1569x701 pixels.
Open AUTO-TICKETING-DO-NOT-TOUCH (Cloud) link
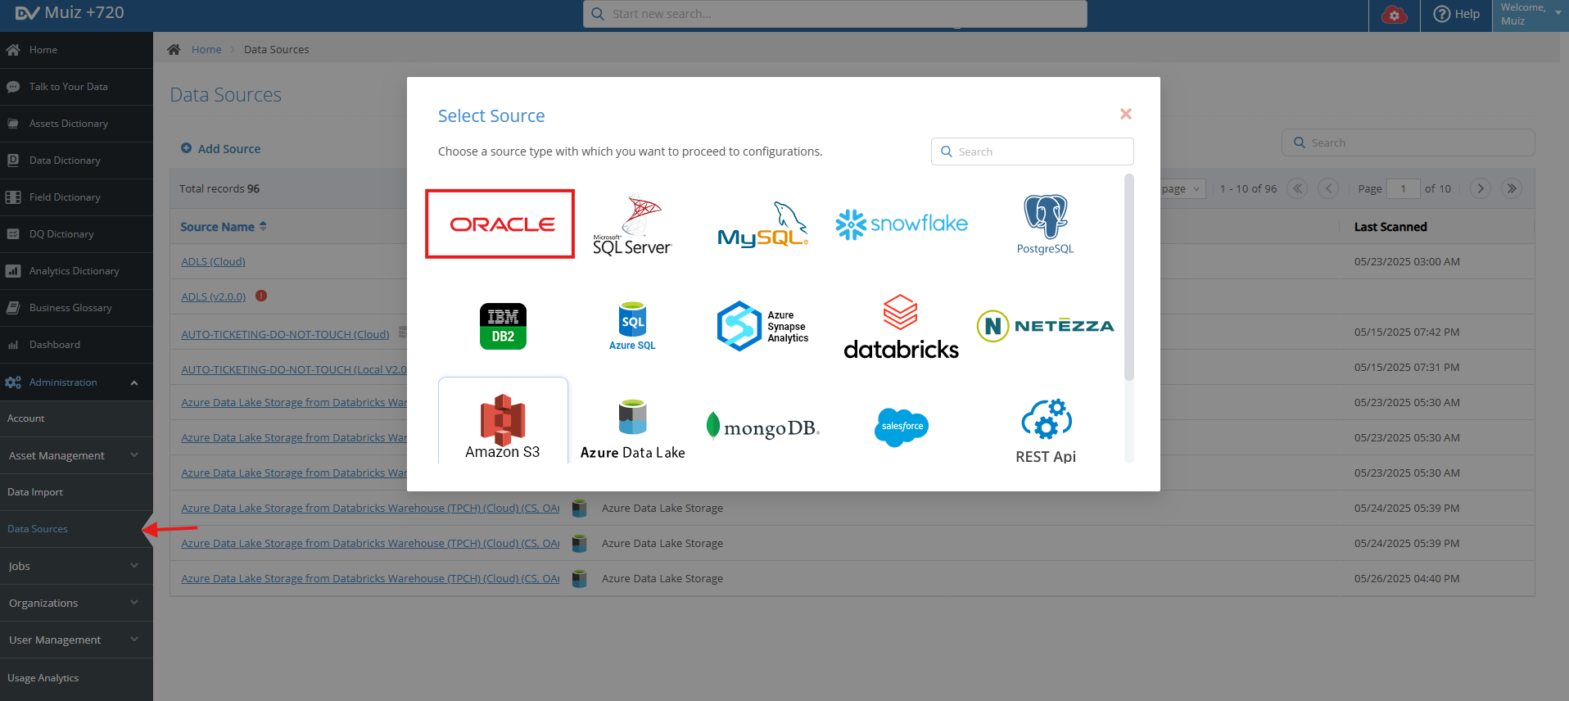tap(285, 335)
